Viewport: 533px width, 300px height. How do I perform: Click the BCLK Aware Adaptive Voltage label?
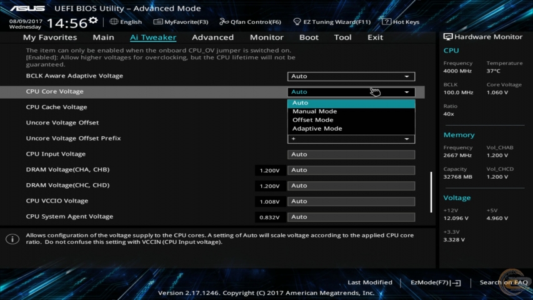point(74,76)
